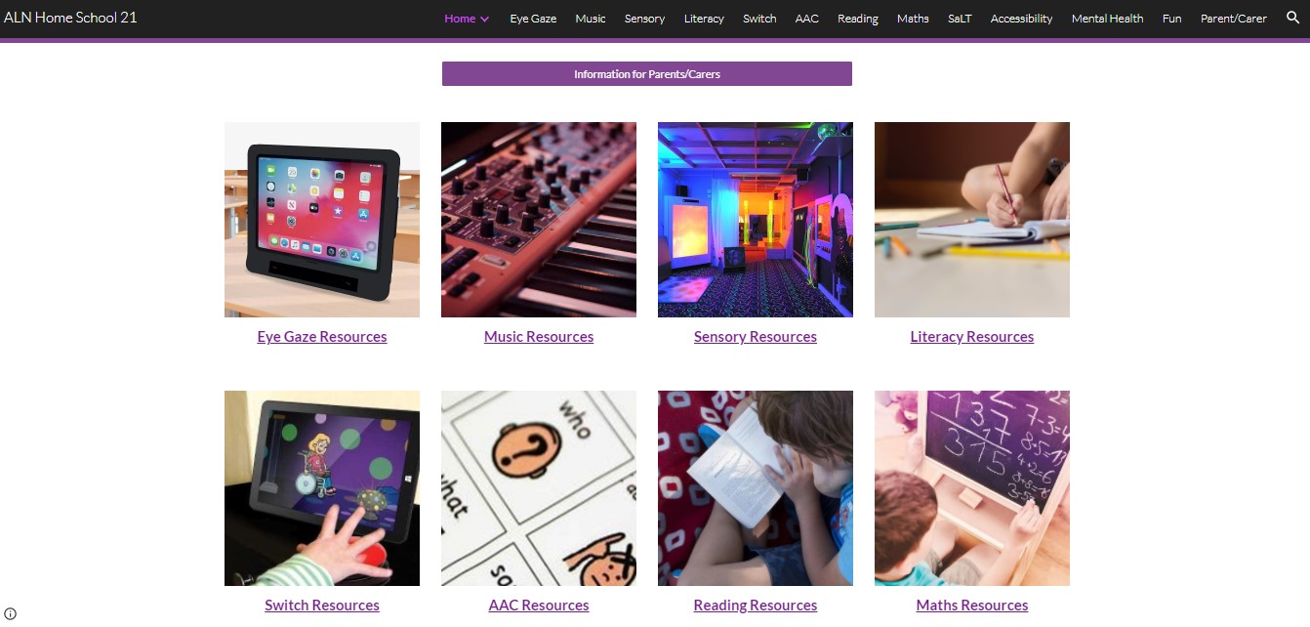Open the Reading Resources link
This screenshot has height=627, width=1310.
pyautogui.click(x=756, y=606)
